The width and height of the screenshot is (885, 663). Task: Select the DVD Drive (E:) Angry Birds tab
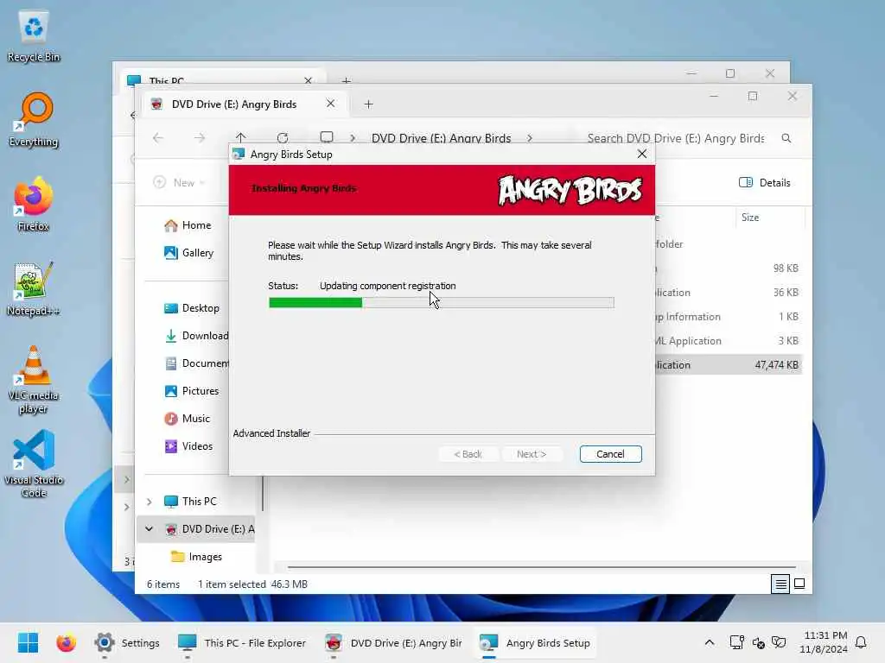[x=234, y=104]
